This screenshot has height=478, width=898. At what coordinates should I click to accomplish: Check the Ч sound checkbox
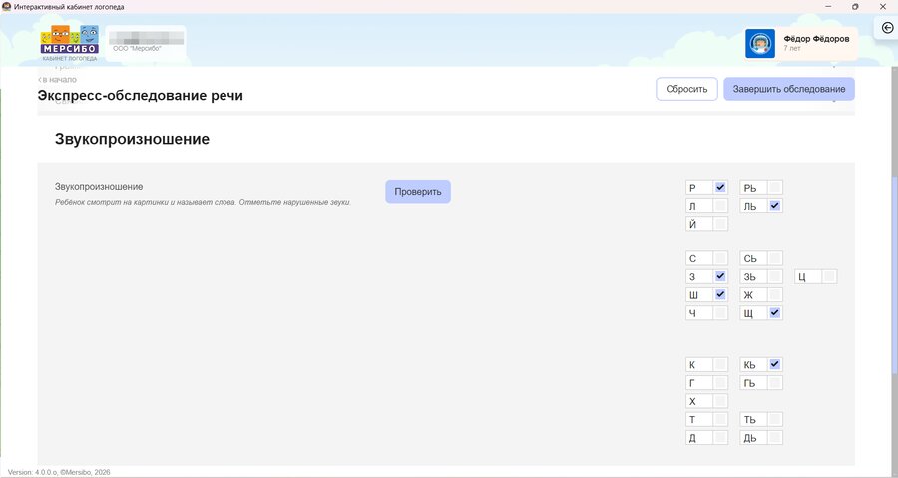(x=720, y=313)
